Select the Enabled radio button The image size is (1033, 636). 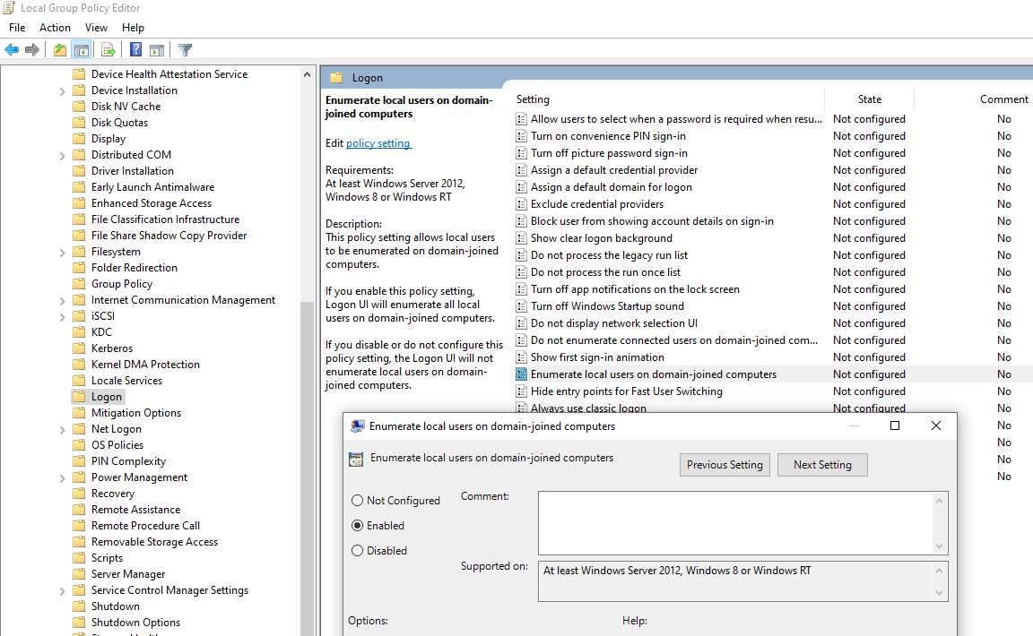pyautogui.click(x=358, y=526)
